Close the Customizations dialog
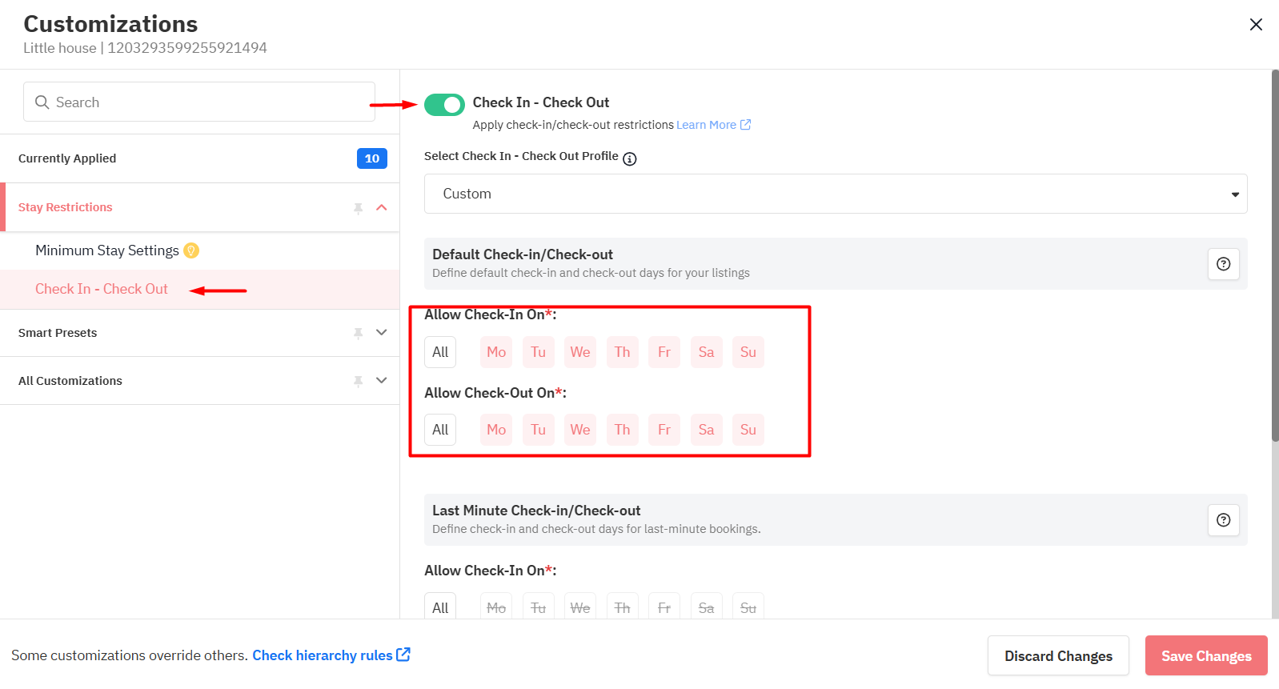The width and height of the screenshot is (1279, 689). point(1256,25)
